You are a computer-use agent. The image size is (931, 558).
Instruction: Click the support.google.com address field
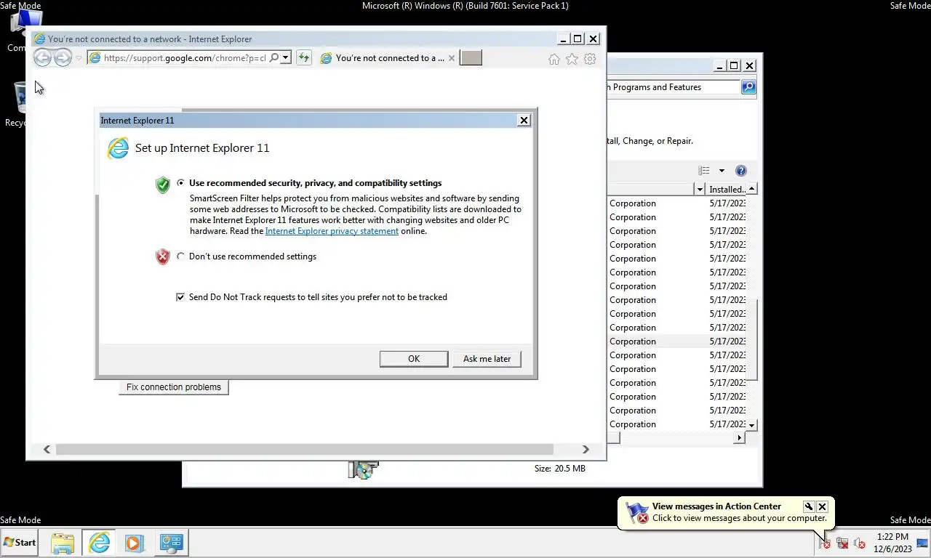184,58
